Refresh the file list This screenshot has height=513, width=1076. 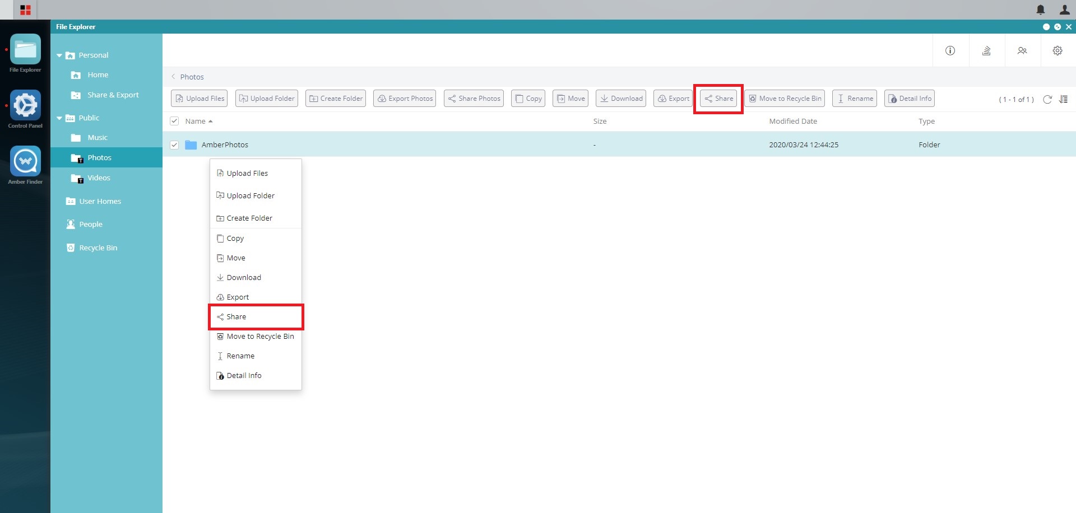coord(1047,99)
